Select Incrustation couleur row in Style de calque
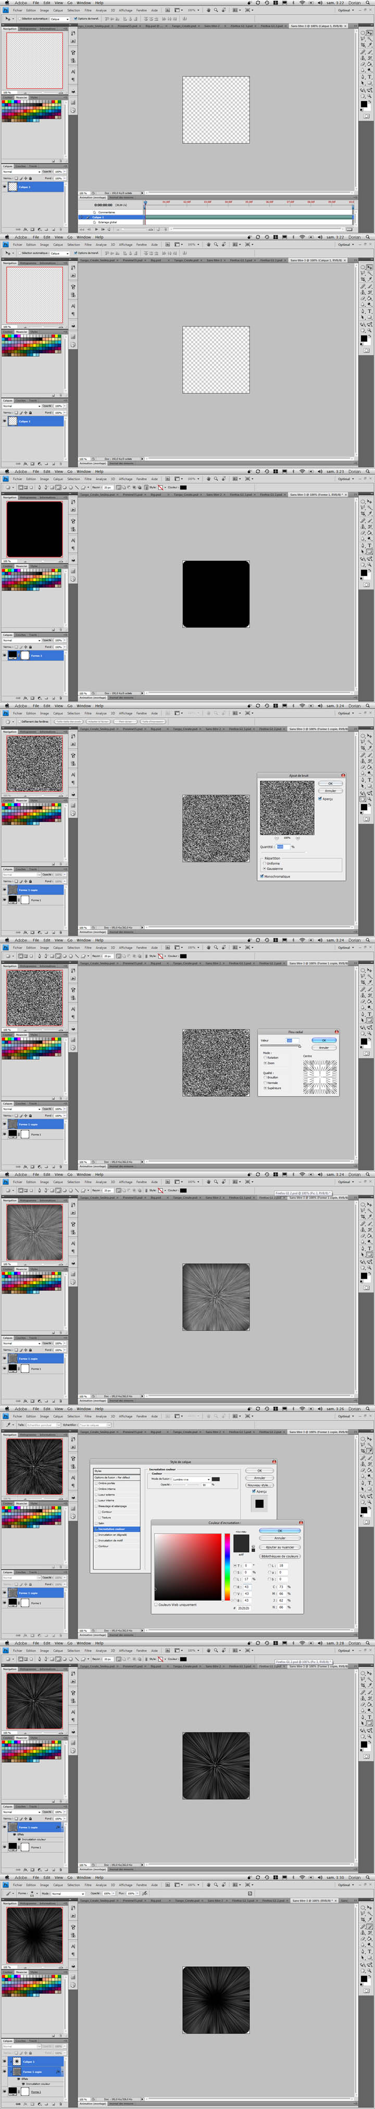This screenshot has width=375, height=2109. coord(116,1529)
